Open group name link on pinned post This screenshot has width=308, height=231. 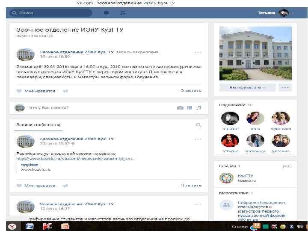77,52
